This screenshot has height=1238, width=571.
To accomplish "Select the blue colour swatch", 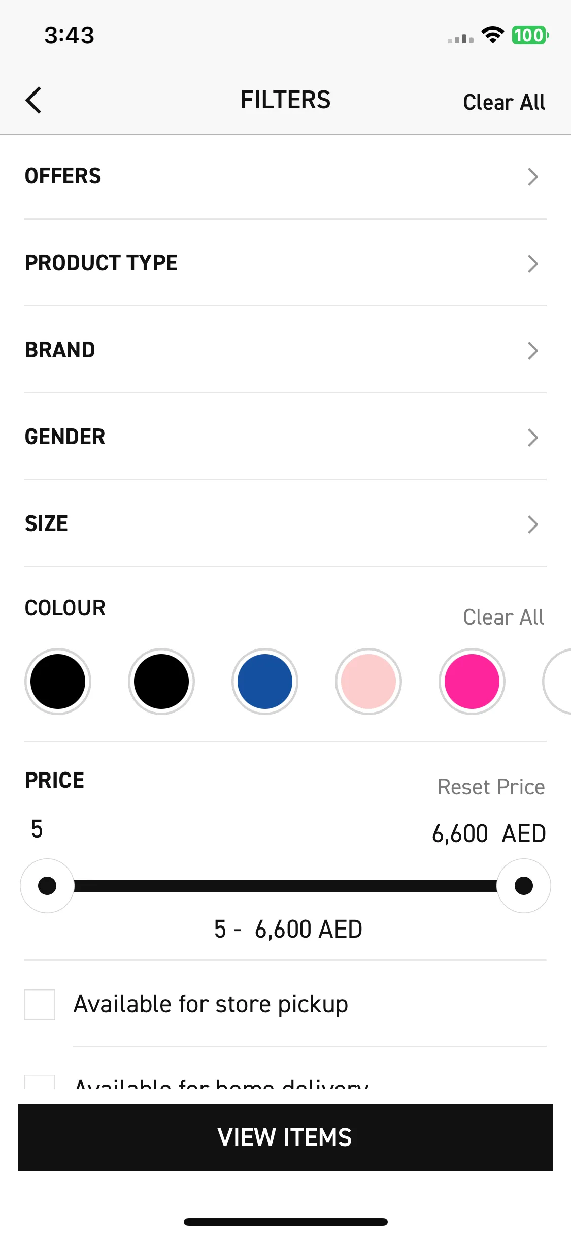I will (x=265, y=682).
